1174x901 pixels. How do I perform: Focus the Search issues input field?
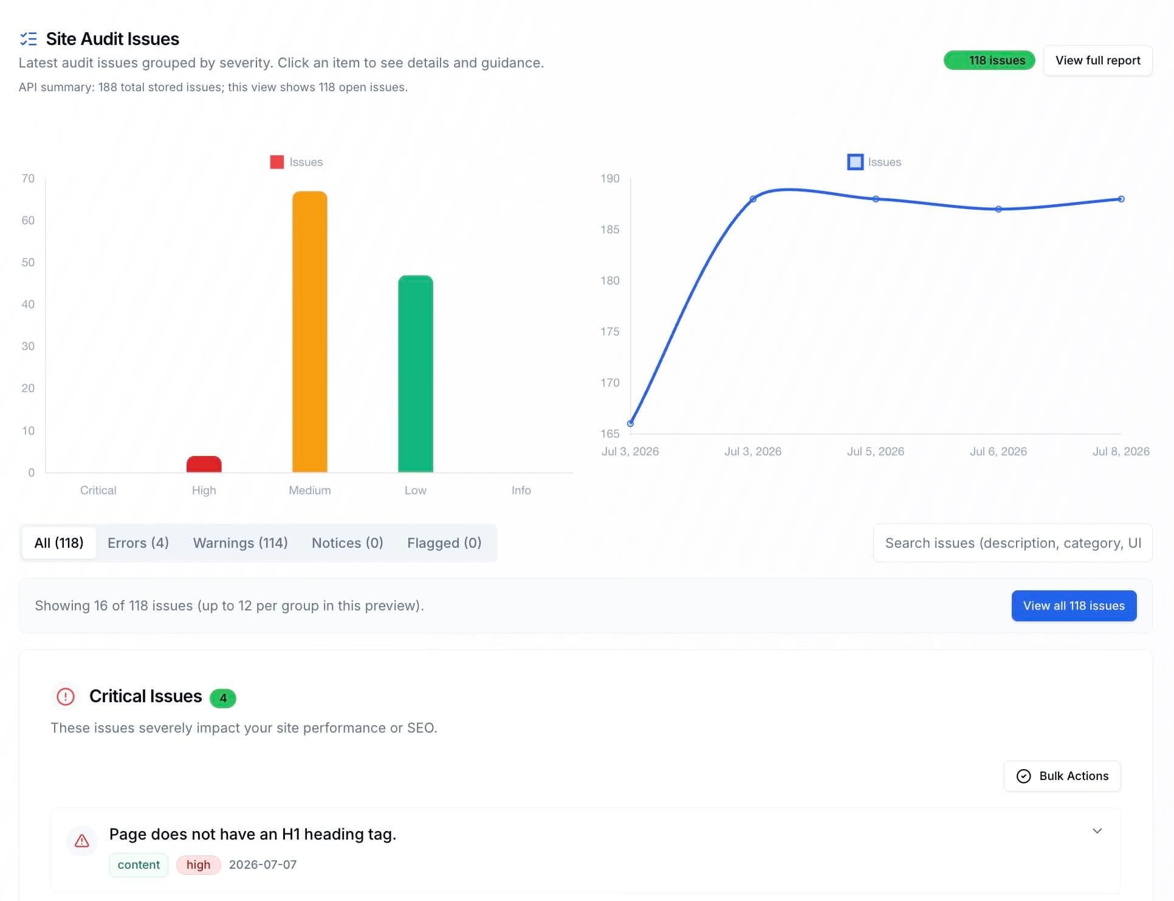pyautogui.click(x=1013, y=543)
